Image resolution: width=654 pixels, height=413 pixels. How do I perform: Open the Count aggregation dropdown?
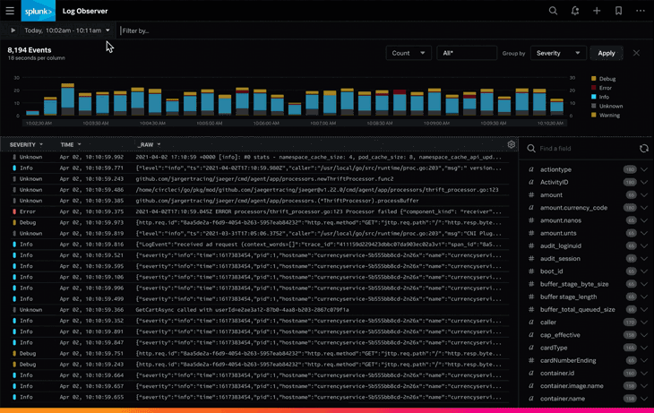[x=409, y=53]
